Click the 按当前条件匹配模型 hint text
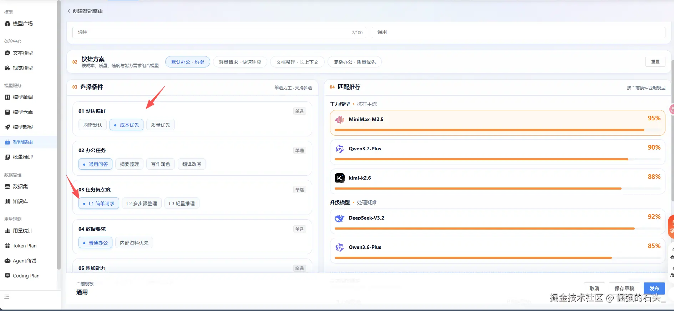 tap(646, 87)
